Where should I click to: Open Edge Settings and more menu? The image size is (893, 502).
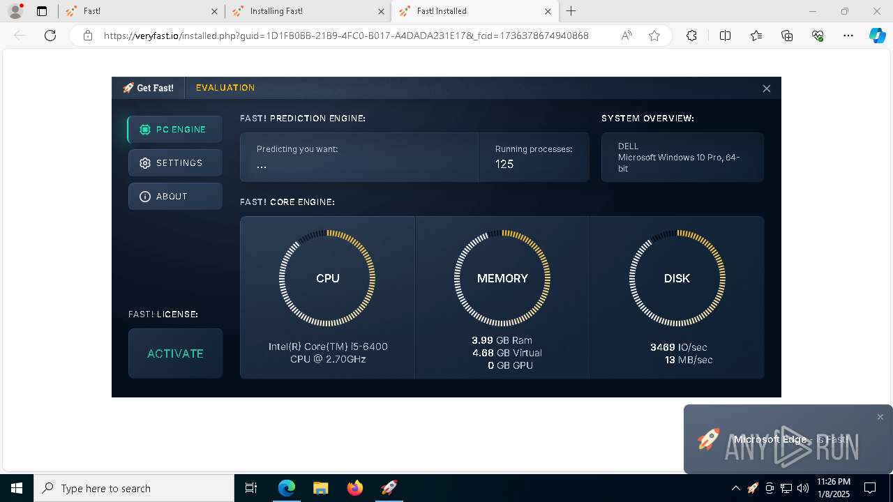point(848,36)
